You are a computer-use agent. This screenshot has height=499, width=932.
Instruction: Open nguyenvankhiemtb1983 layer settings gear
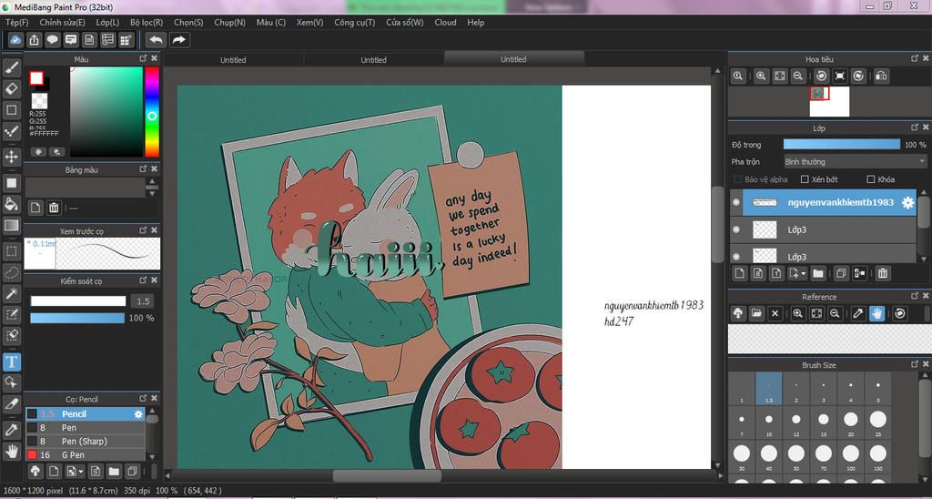pos(907,202)
